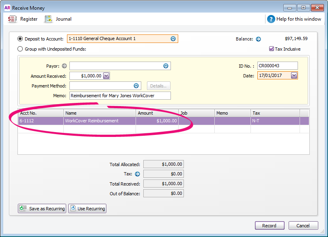Select the WorkCover Reimbursement row
Image resolution: width=328 pixels, height=237 pixels.
pyautogui.click(x=97, y=121)
